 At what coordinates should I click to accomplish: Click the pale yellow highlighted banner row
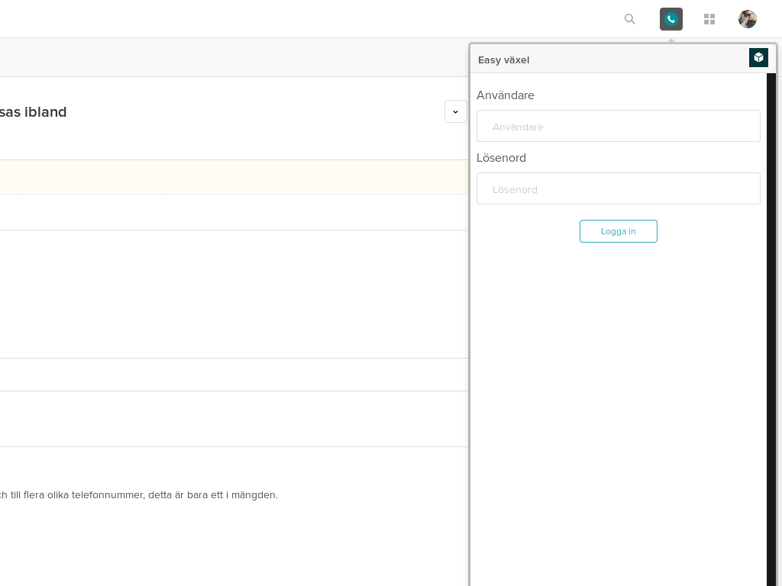pos(229,177)
